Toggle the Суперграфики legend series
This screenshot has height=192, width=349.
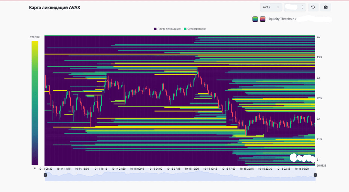pos(195,29)
